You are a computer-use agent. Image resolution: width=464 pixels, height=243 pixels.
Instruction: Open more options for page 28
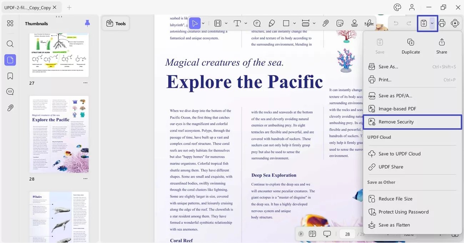pos(85,179)
